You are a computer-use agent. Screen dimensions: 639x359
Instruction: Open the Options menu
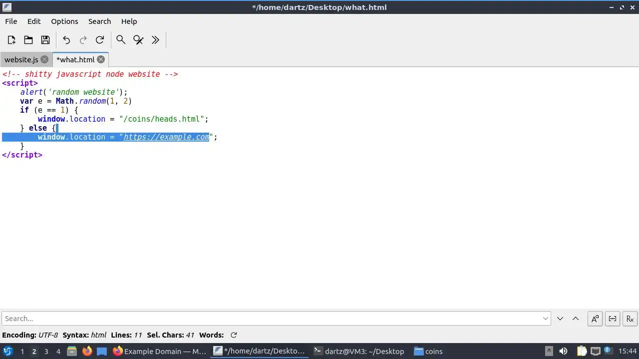click(x=64, y=21)
